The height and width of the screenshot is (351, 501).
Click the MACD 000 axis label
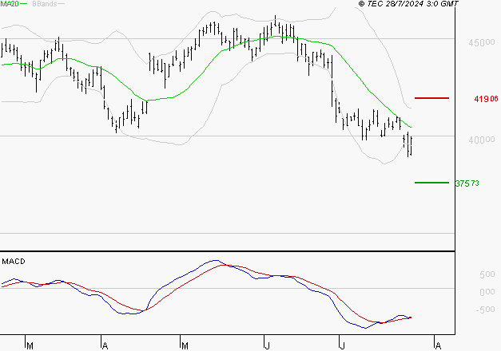tap(487, 292)
